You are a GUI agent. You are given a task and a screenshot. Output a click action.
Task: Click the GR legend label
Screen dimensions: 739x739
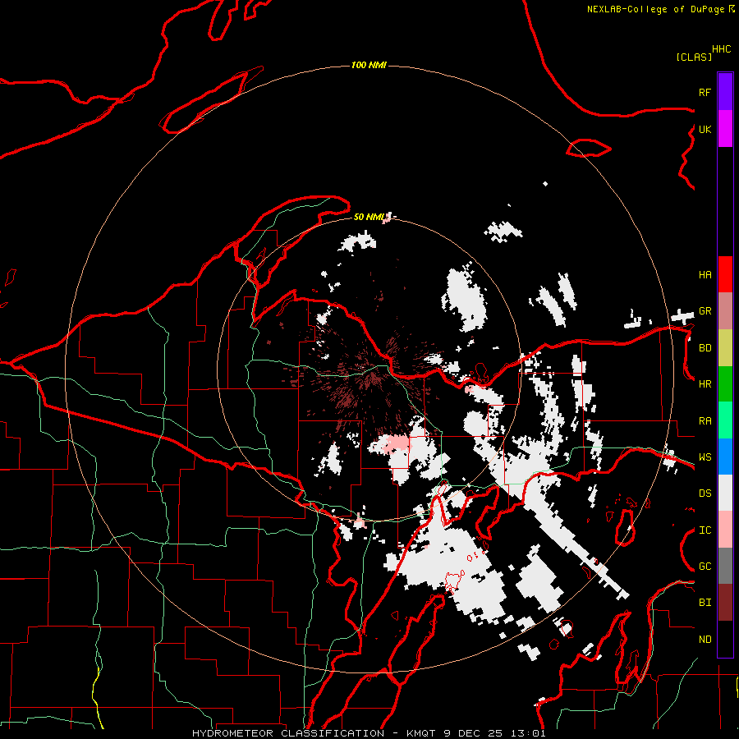pos(705,311)
